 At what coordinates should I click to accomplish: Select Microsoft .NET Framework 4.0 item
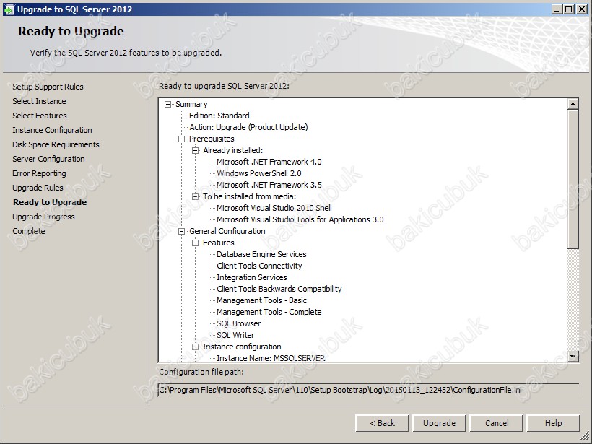pos(269,162)
